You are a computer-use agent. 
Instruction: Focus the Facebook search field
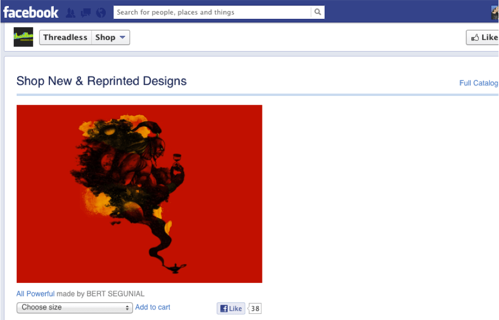pyautogui.click(x=212, y=12)
